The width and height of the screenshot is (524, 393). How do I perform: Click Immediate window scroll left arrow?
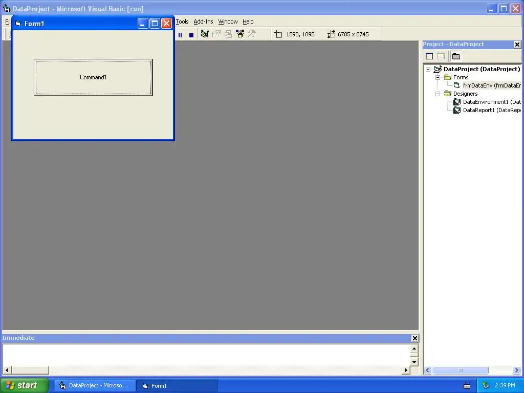7,370
